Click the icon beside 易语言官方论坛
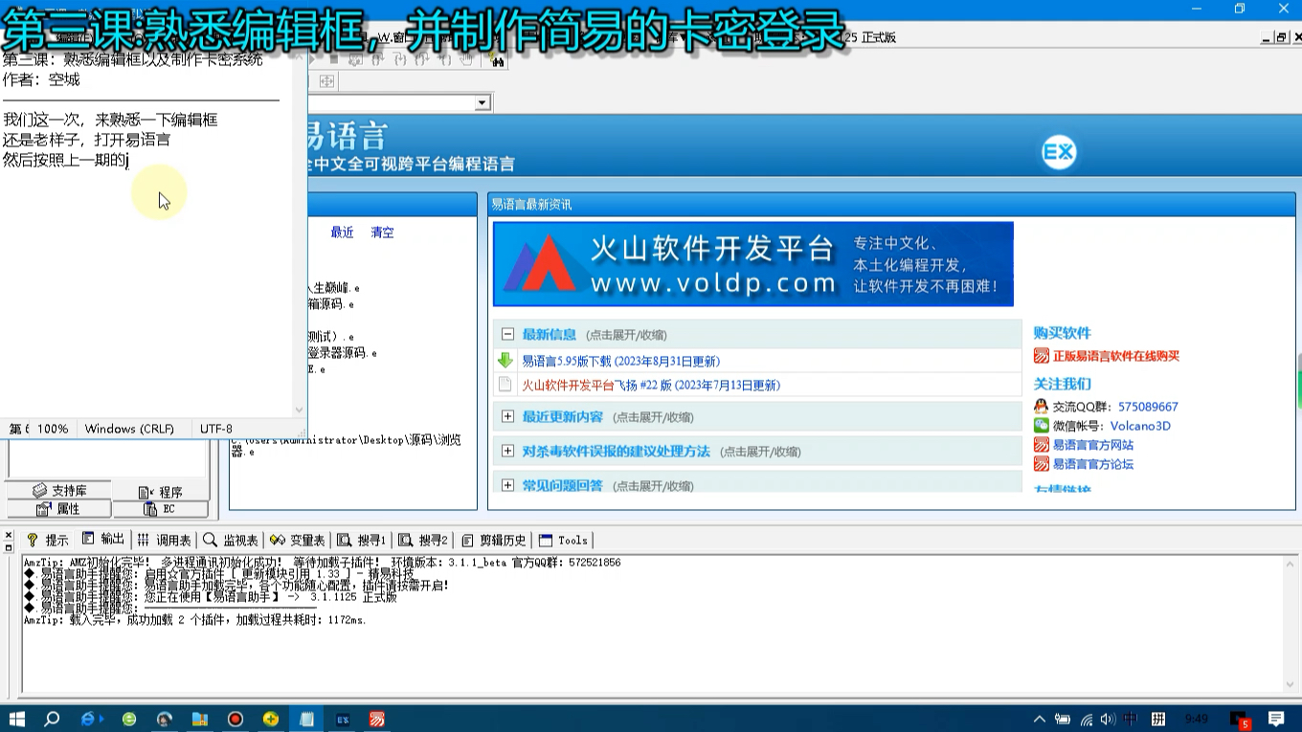1302x732 pixels. (1041, 464)
